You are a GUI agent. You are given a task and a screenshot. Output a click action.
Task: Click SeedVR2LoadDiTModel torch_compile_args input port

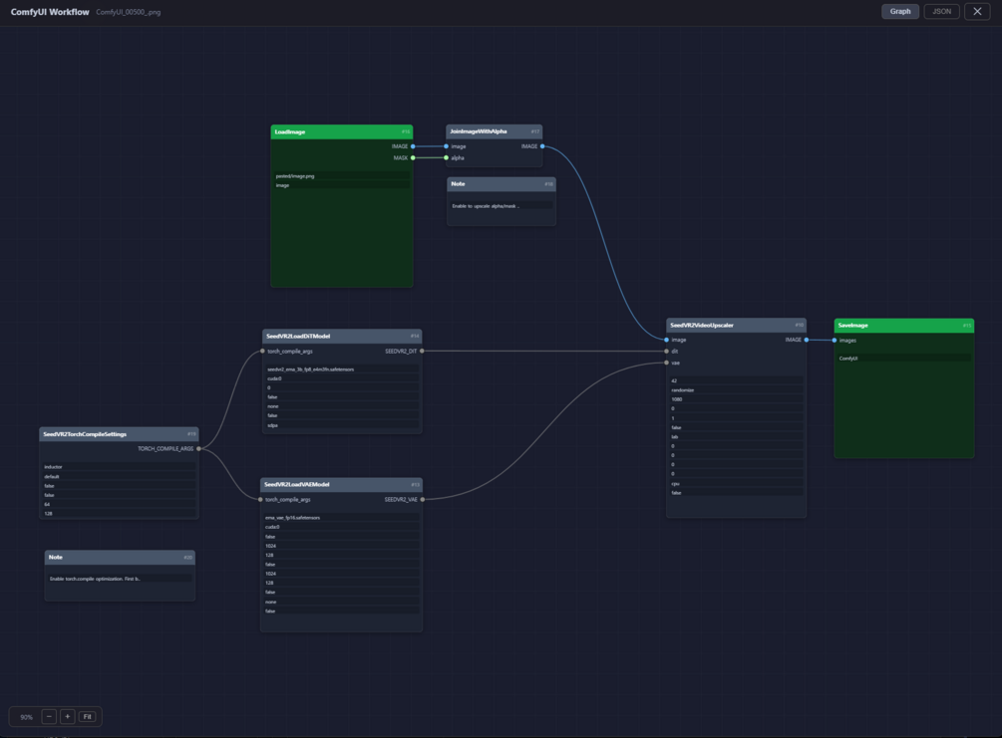(262, 352)
